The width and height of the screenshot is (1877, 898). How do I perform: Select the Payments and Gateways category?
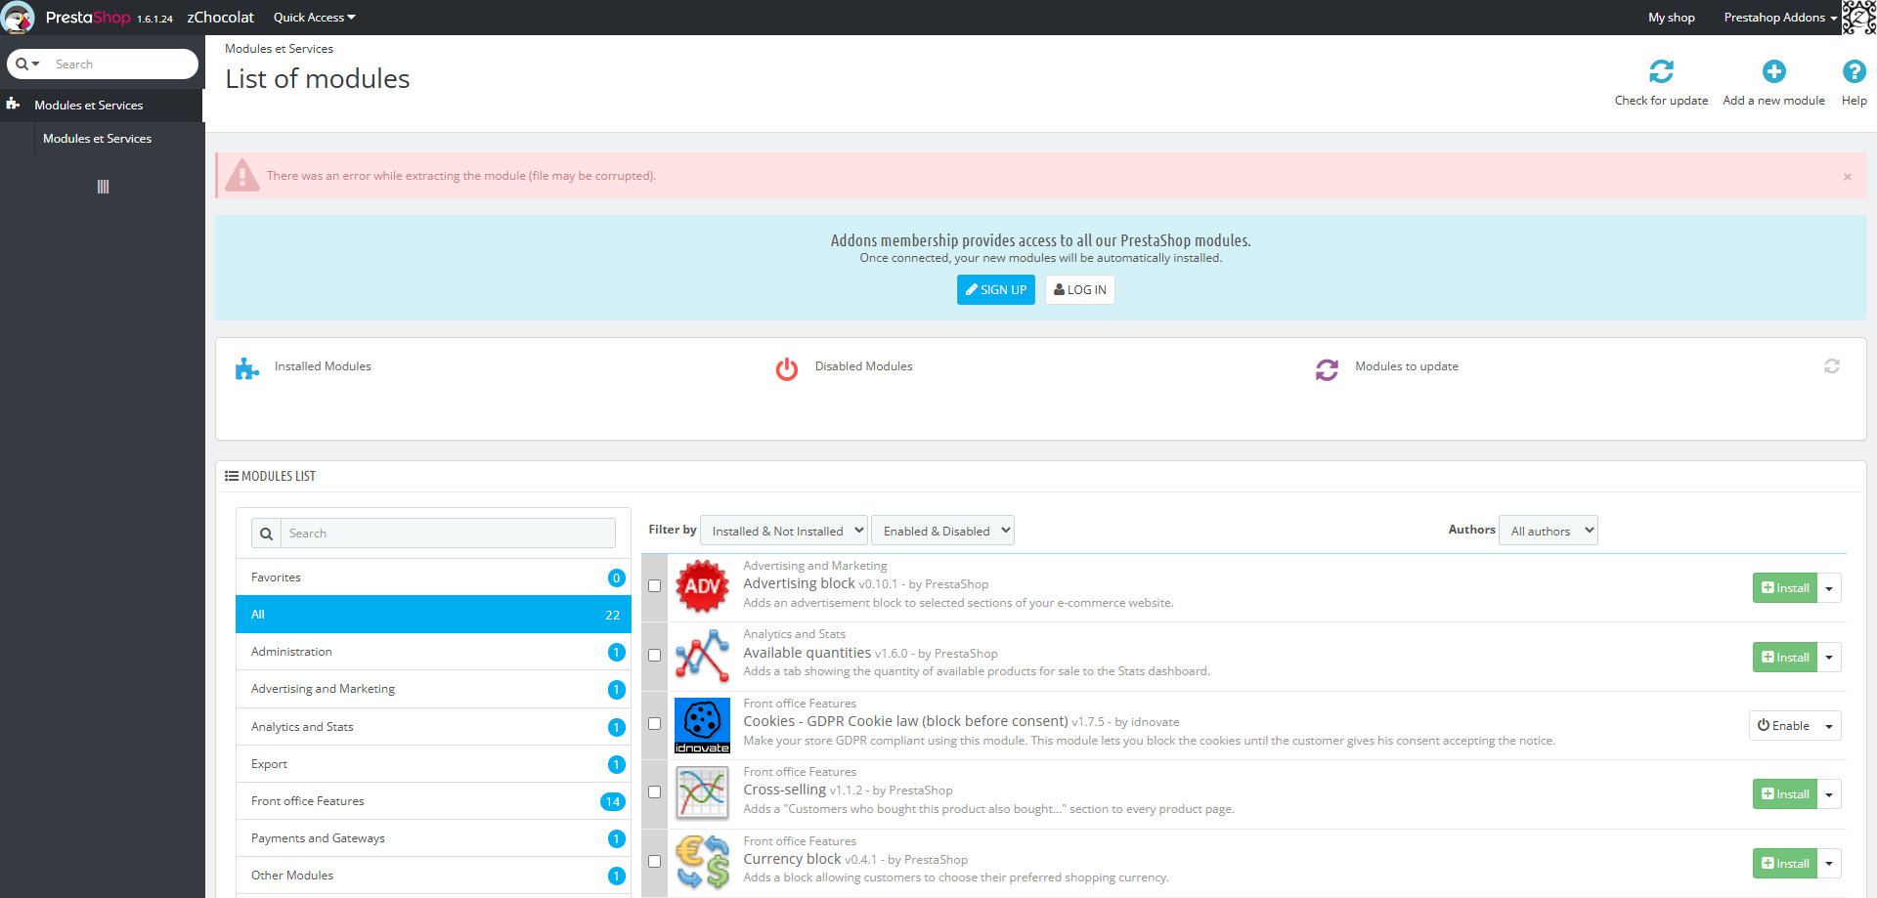point(433,838)
